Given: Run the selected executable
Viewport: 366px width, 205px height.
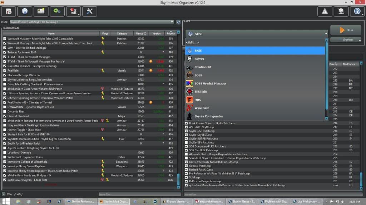Looking at the screenshot, I should [x=346, y=30].
